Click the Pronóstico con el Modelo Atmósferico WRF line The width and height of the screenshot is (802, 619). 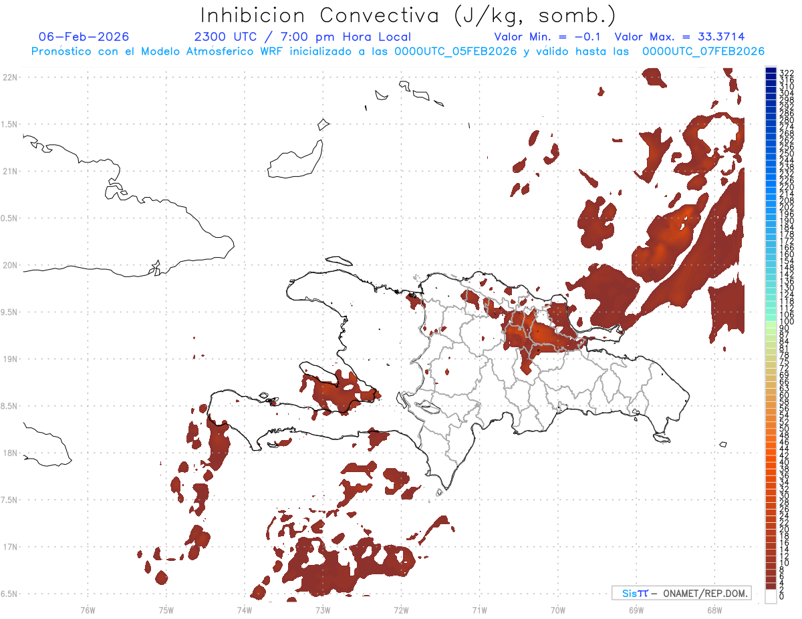(398, 51)
